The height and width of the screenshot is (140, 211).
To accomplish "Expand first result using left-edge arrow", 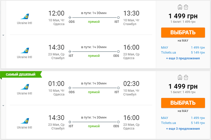I will [3, 35].
